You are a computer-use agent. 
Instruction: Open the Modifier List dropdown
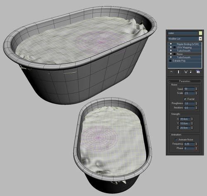pyautogui.click(x=200, y=38)
